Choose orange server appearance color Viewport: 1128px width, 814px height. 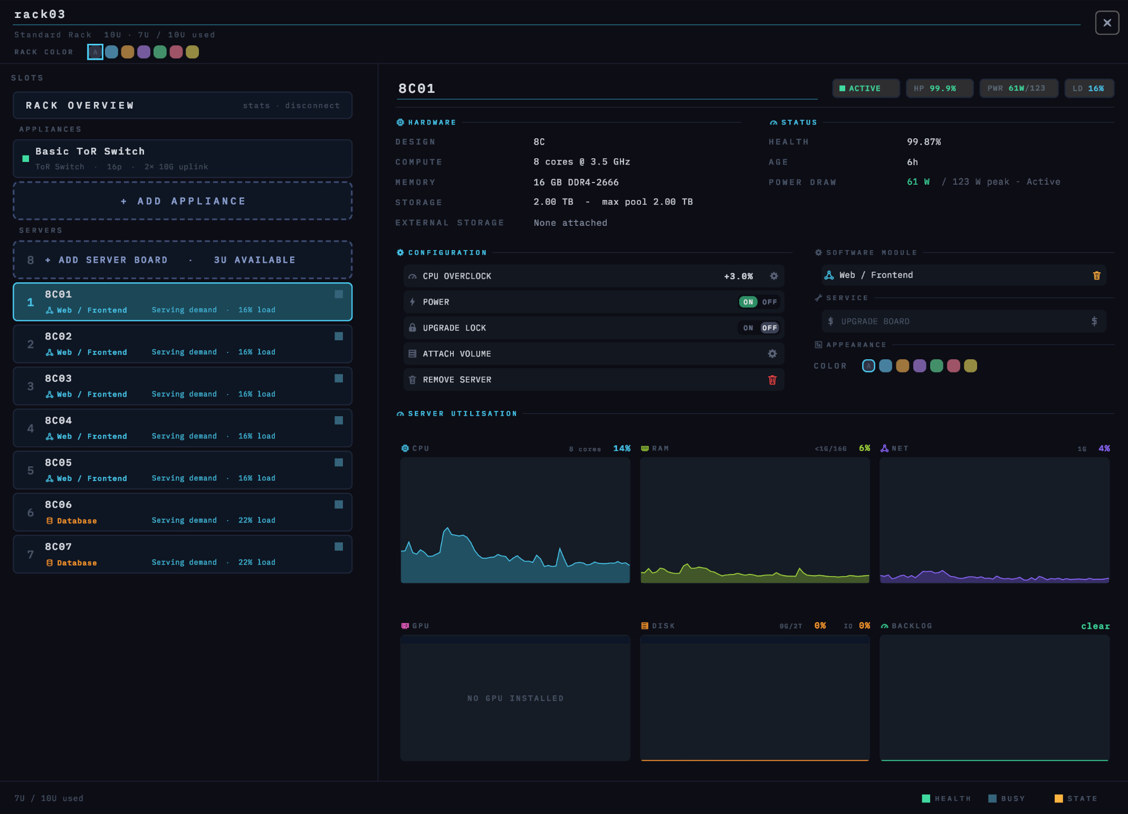(903, 366)
